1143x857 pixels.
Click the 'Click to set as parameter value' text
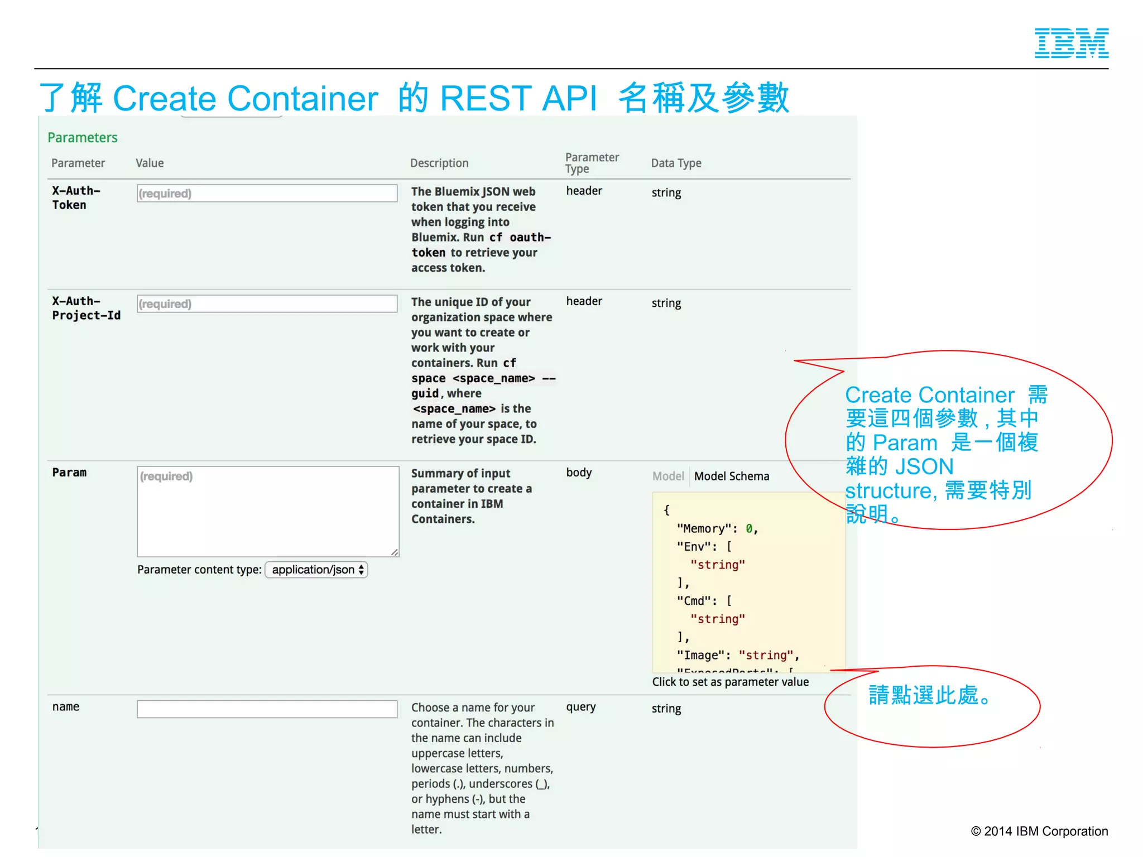coord(731,682)
